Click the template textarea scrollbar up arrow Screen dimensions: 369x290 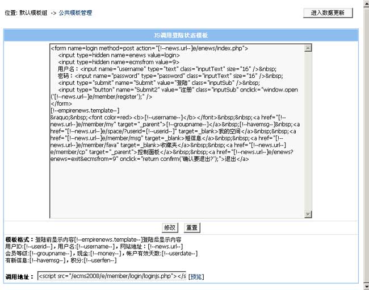point(308,48)
